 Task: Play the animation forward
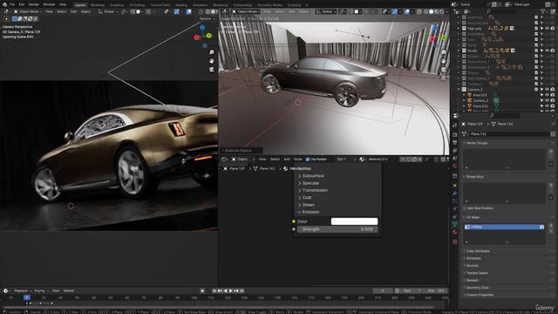230,290
